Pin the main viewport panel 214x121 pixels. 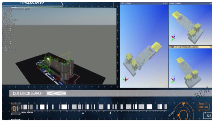click(x=164, y=3)
